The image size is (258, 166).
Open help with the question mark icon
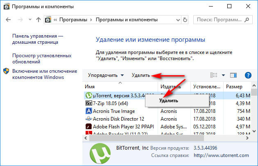[248, 75]
